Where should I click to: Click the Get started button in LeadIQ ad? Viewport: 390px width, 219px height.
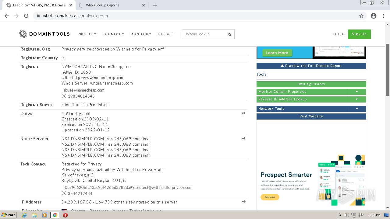(270, 197)
